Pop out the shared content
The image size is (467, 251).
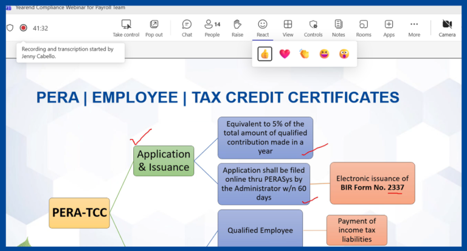point(154,27)
